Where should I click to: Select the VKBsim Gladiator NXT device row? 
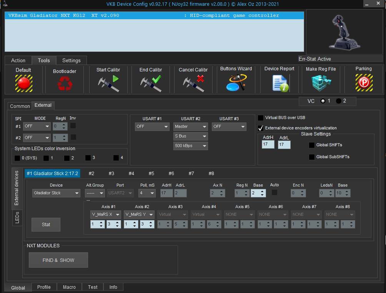[154, 15]
